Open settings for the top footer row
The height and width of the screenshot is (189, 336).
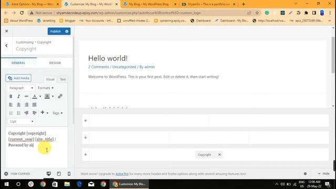(x=86, y=121)
